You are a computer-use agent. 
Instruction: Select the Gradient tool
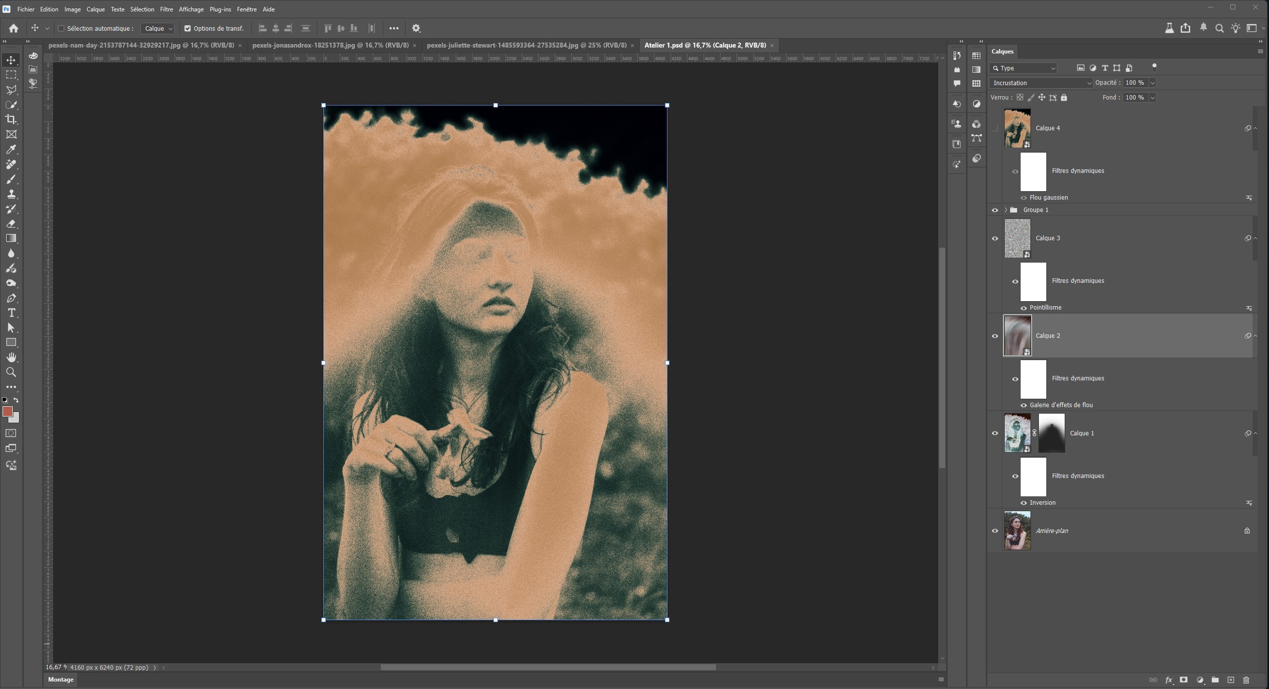11,238
